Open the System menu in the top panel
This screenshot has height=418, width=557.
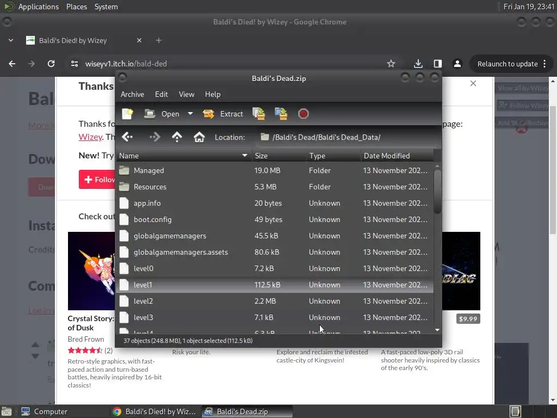(106, 7)
